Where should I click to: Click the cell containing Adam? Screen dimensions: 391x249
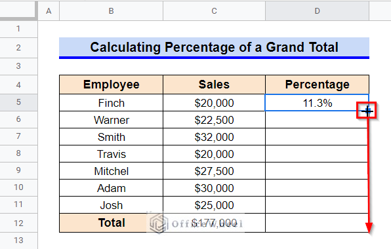click(x=112, y=188)
